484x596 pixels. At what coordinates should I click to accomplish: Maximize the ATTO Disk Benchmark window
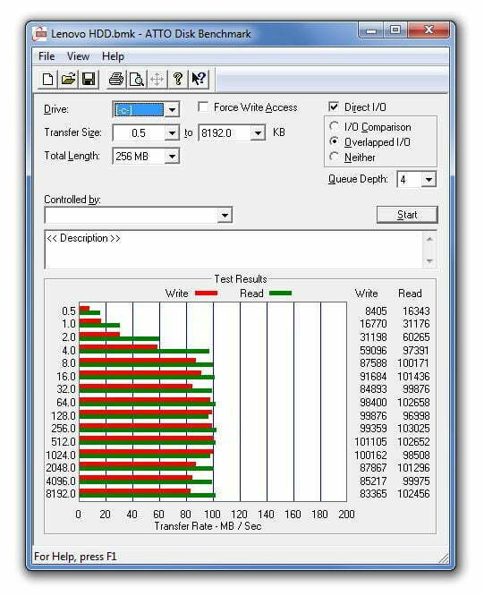point(395,30)
